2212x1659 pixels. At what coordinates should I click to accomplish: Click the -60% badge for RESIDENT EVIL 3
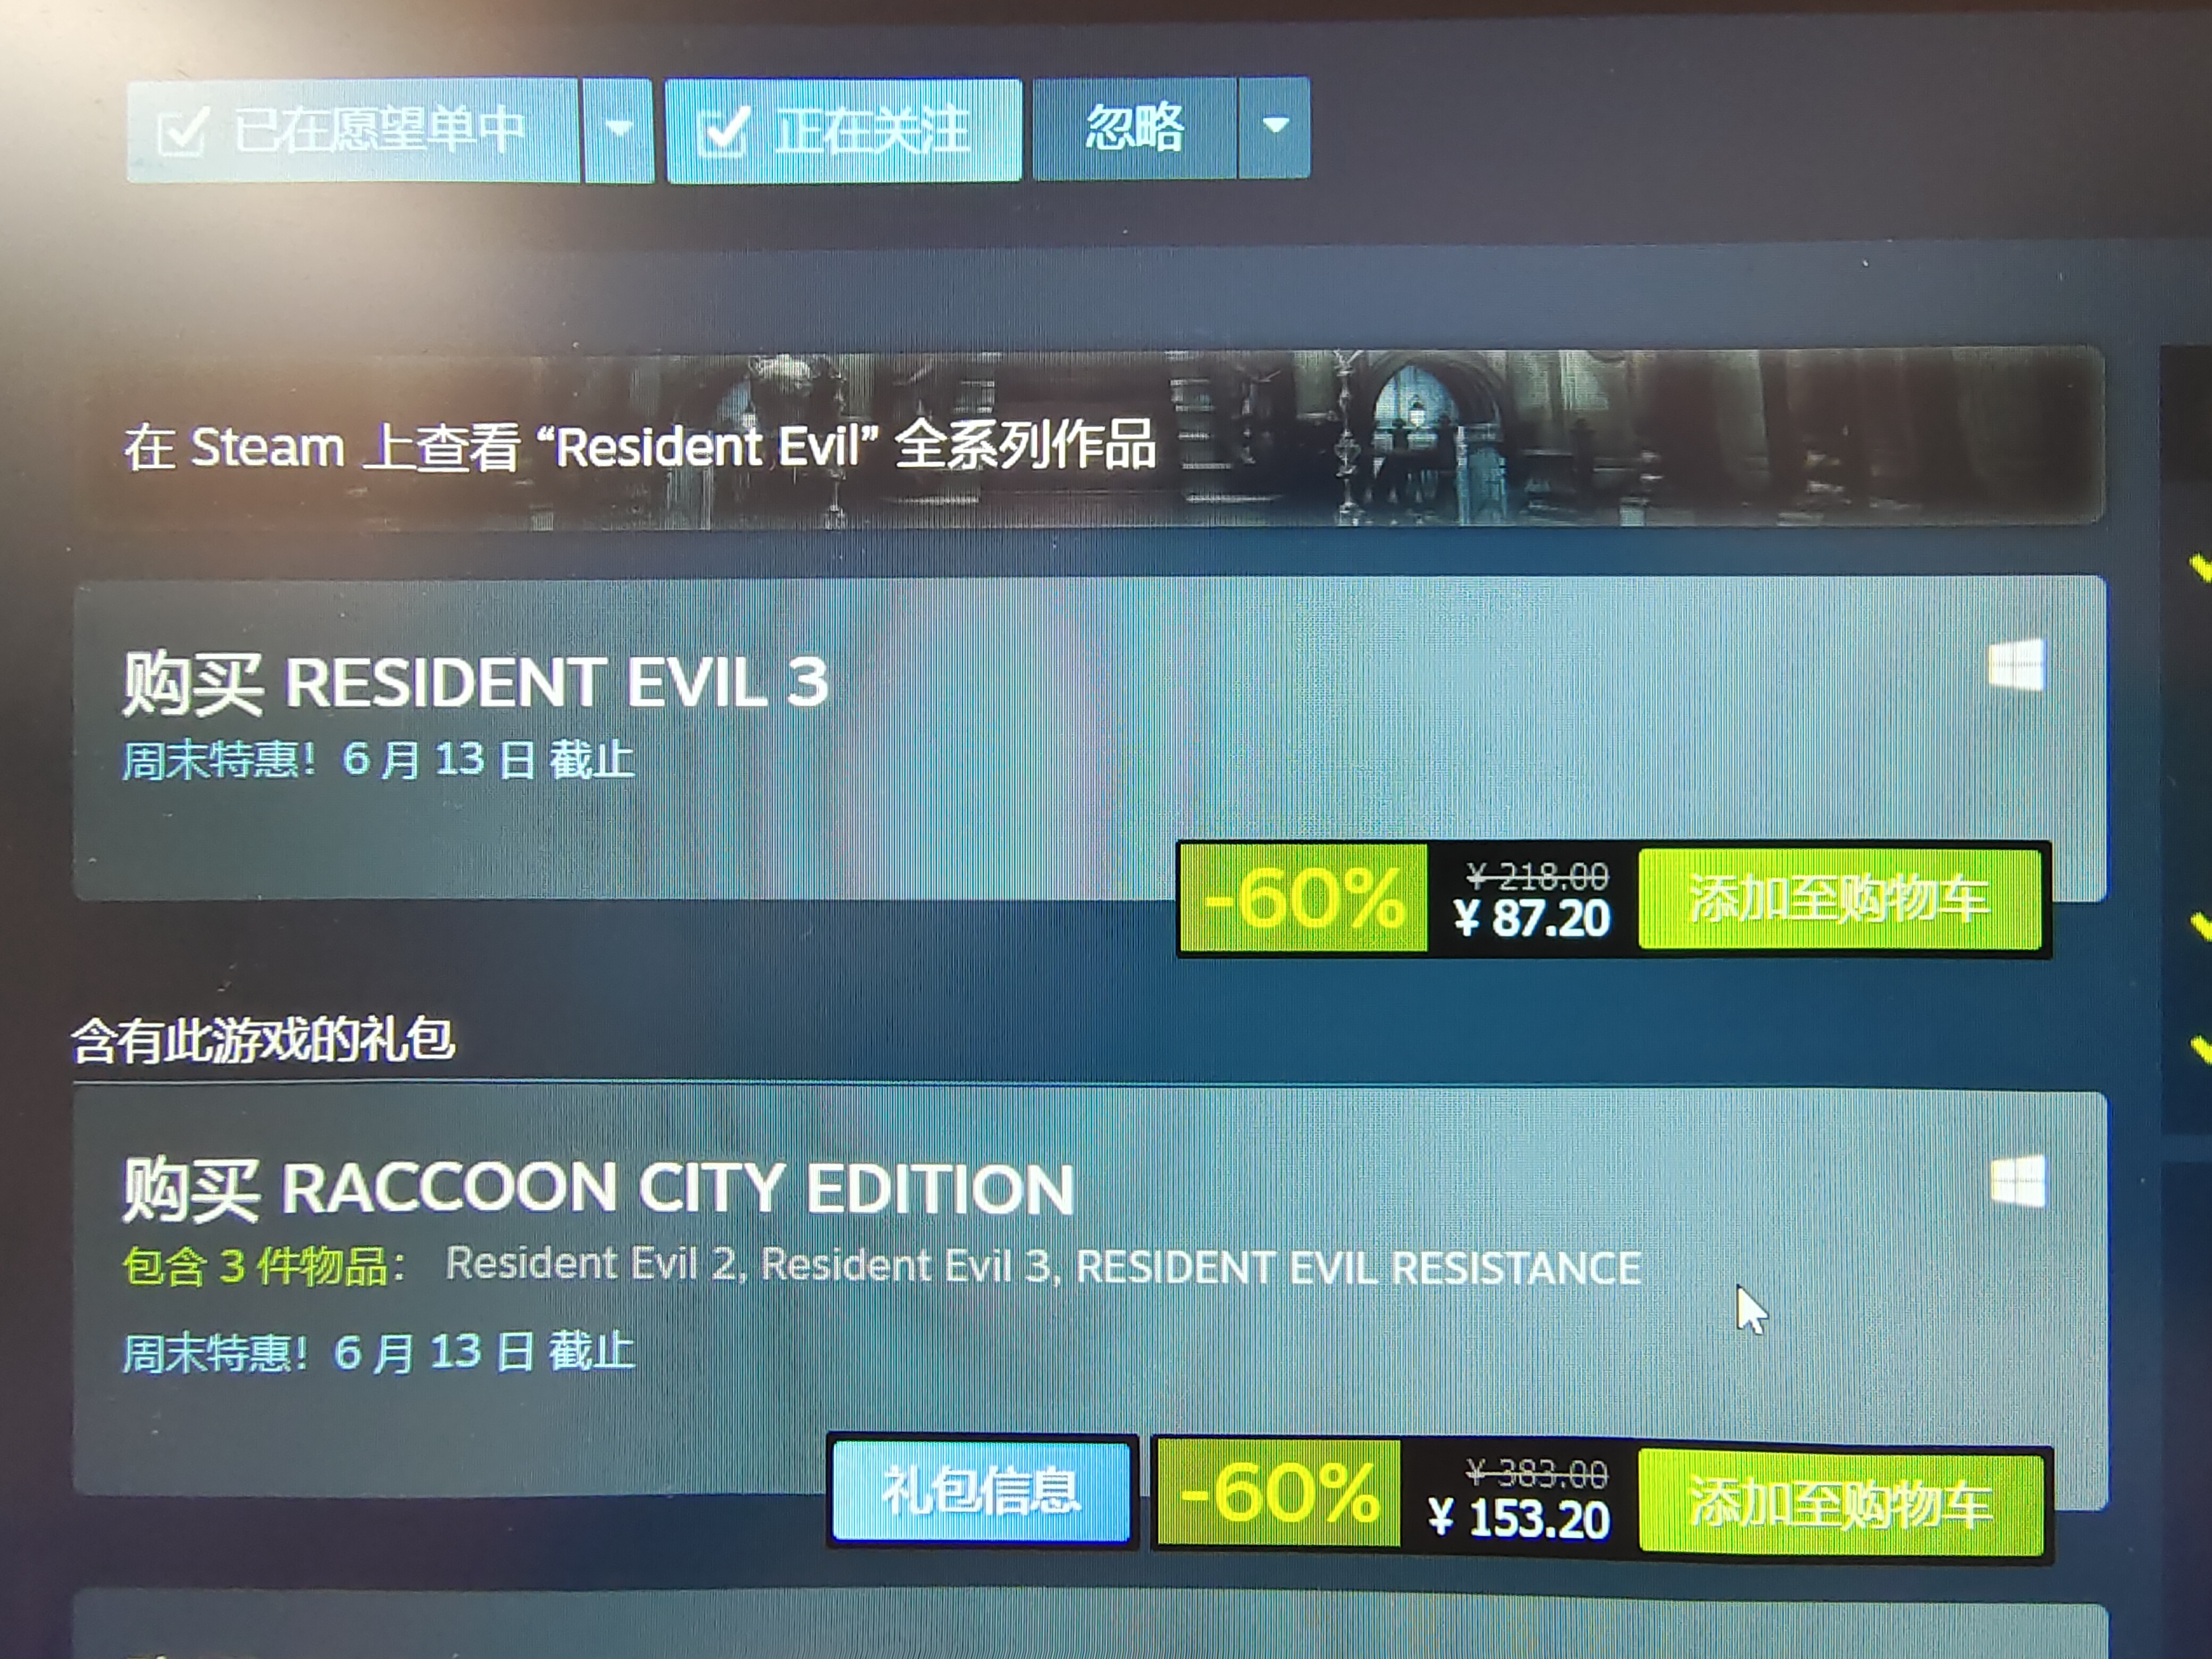[1303, 898]
